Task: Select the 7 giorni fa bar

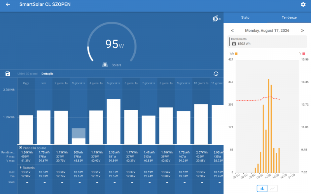Action: [x=149, y=130]
